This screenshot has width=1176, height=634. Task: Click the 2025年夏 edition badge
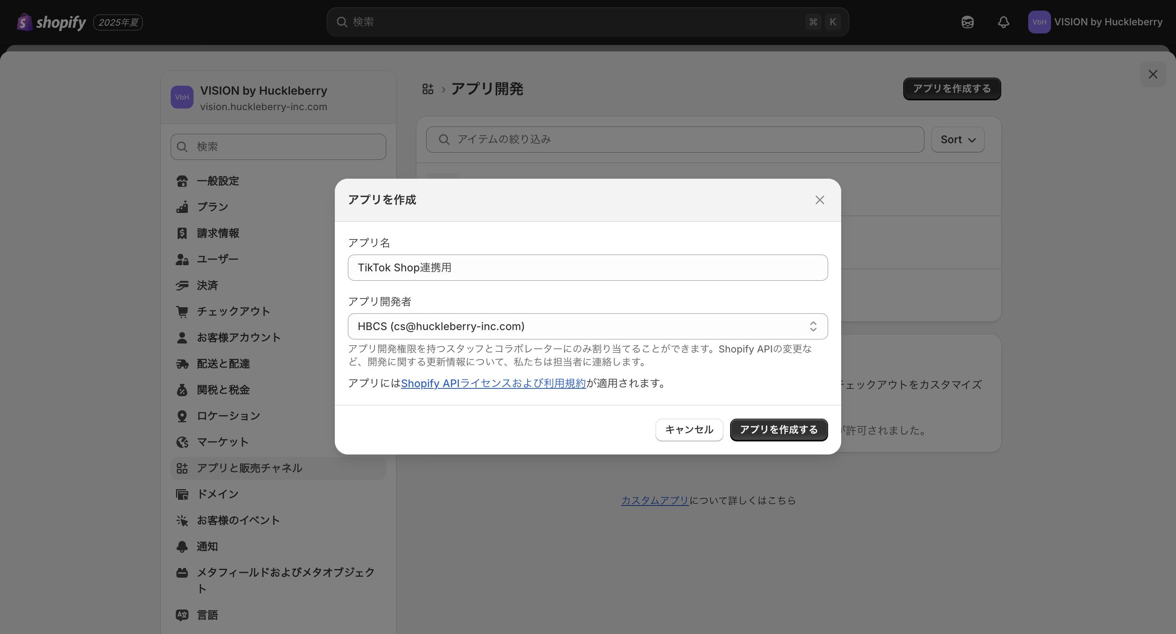118,22
